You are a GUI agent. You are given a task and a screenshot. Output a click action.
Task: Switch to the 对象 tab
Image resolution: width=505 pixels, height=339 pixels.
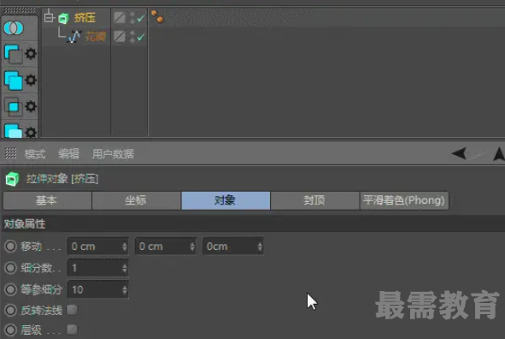pyautogui.click(x=226, y=200)
